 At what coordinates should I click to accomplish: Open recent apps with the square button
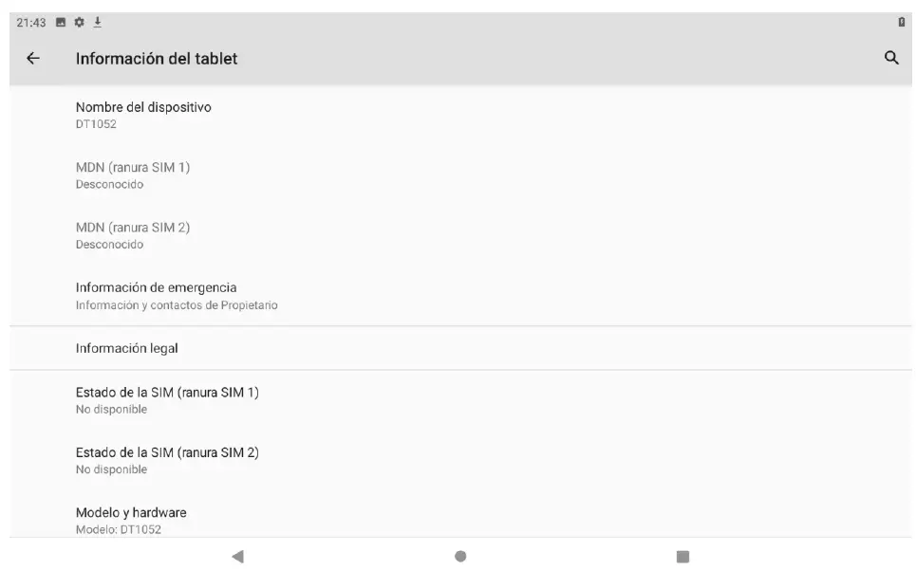tap(680, 557)
